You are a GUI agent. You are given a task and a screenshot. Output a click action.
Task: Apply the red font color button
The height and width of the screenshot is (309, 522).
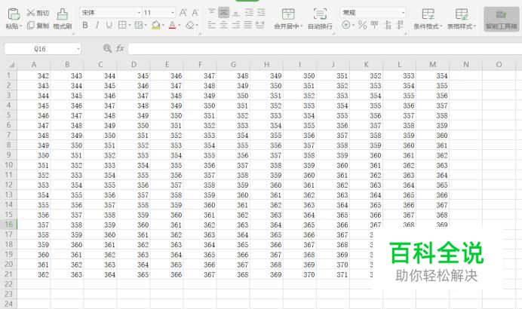point(172,25)
